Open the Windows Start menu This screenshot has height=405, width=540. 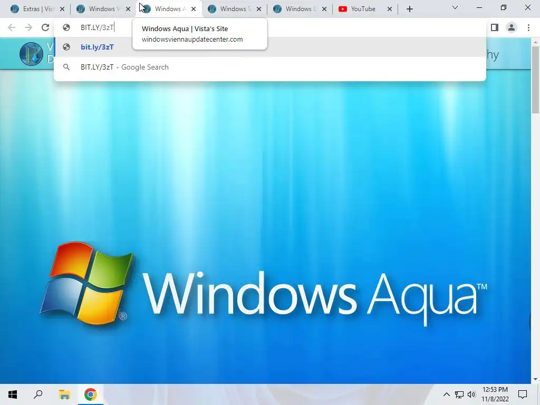pyautogui.click(x=13, y=394)
